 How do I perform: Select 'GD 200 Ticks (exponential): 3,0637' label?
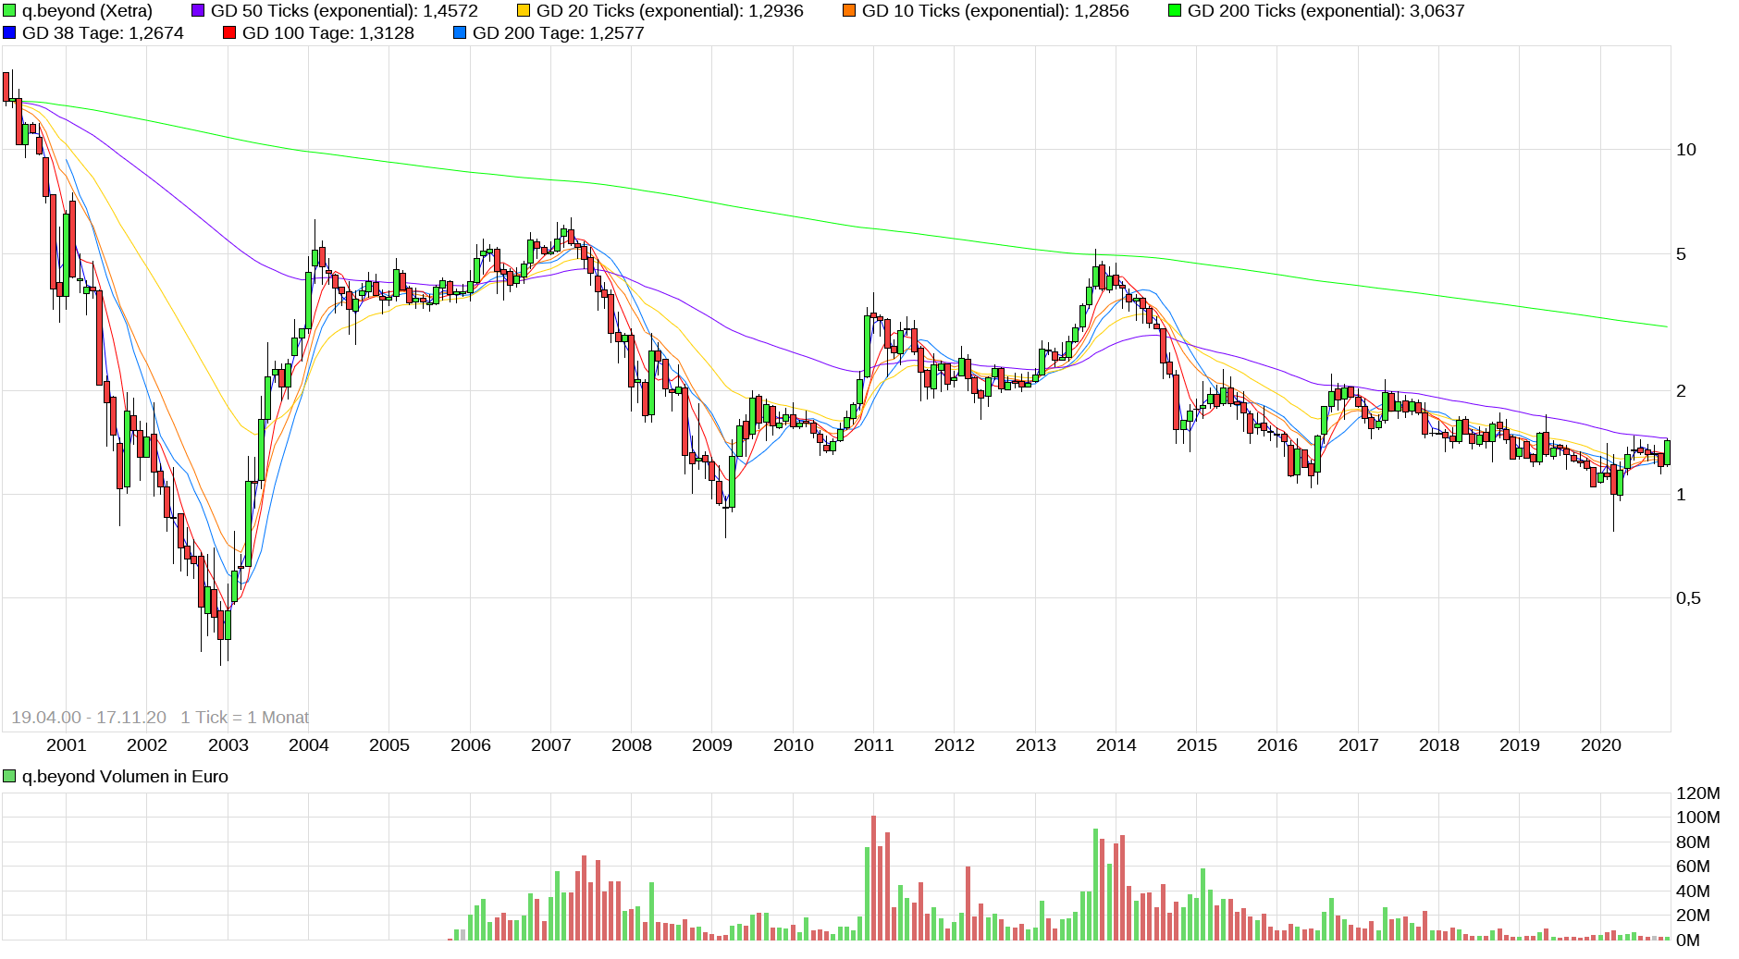pyautogui.click(x=1326, y=11)
